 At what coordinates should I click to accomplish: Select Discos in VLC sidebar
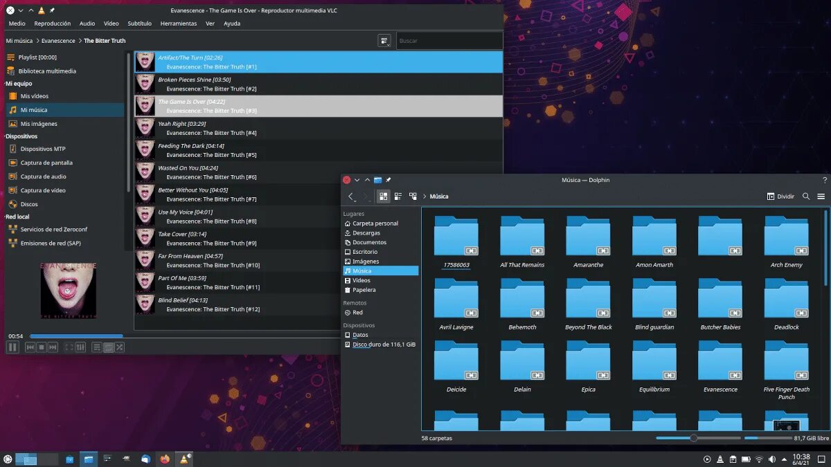64,204
